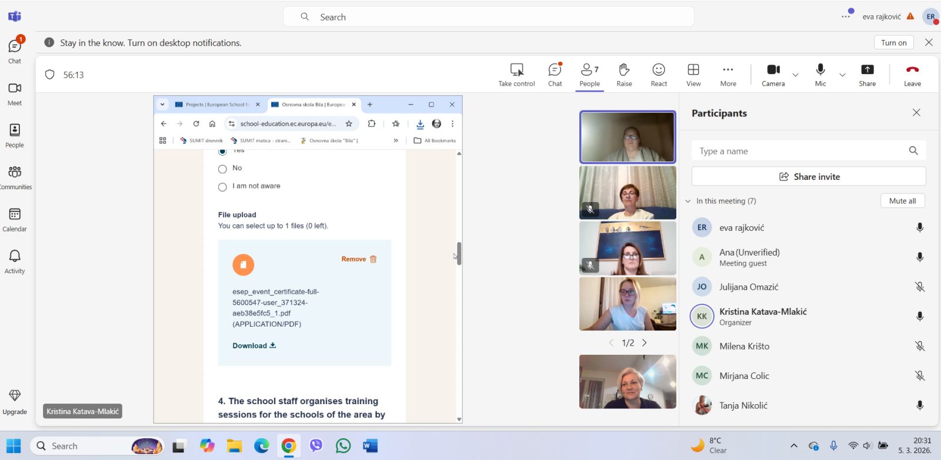Raise your hand in the meeting

[624, 70]
